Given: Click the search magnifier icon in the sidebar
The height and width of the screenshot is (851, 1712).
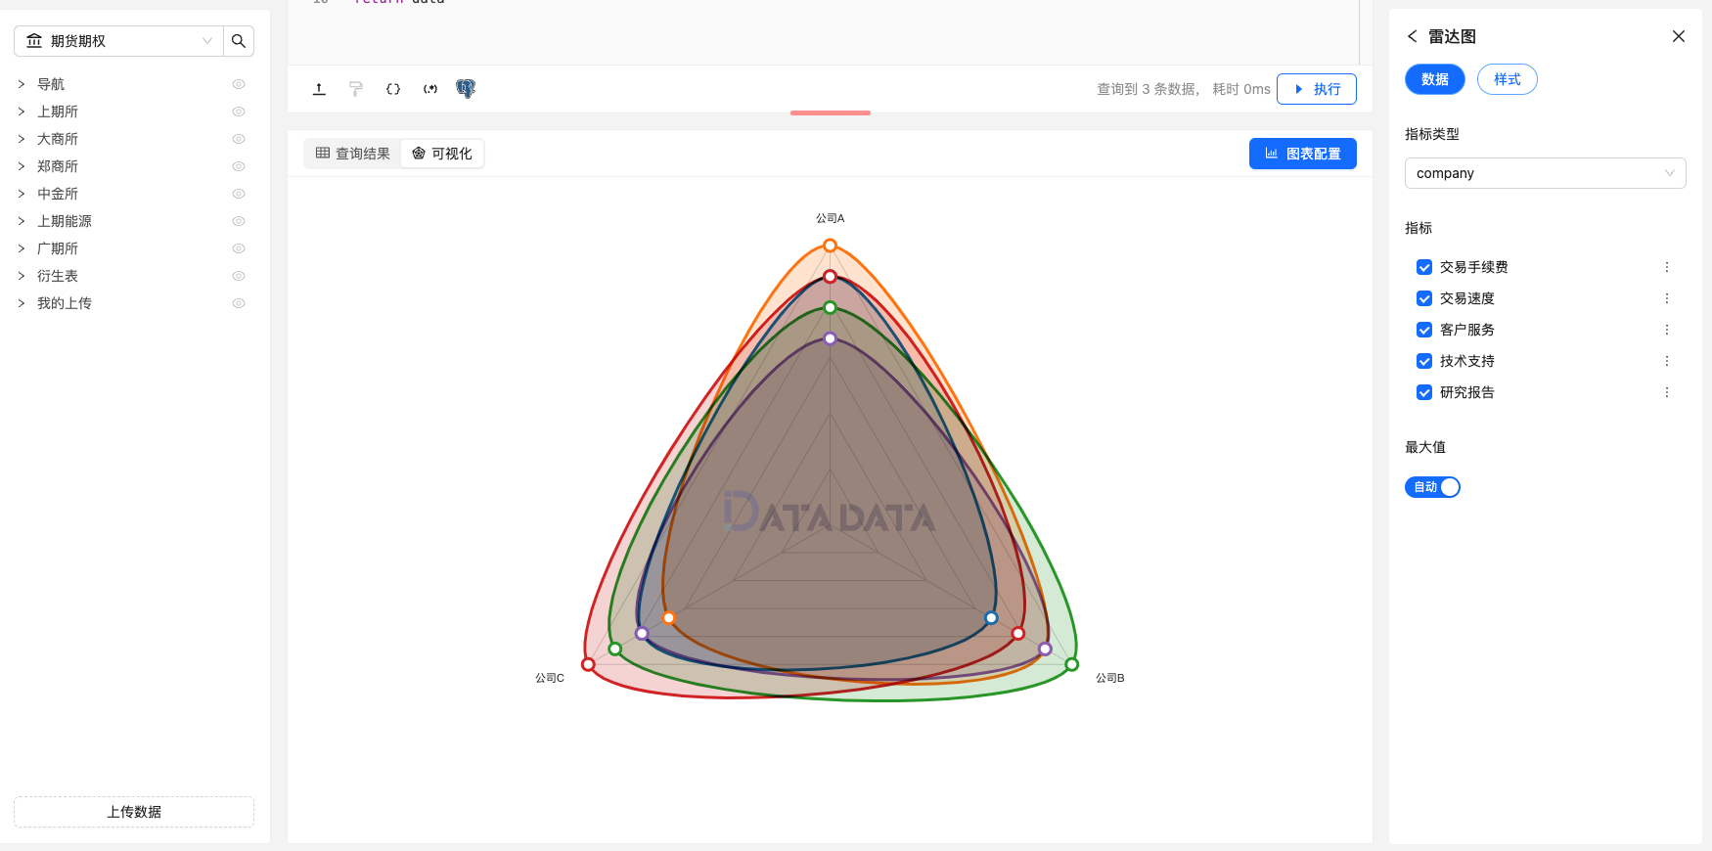Looking at the screenshot, I should coord(239,41).
